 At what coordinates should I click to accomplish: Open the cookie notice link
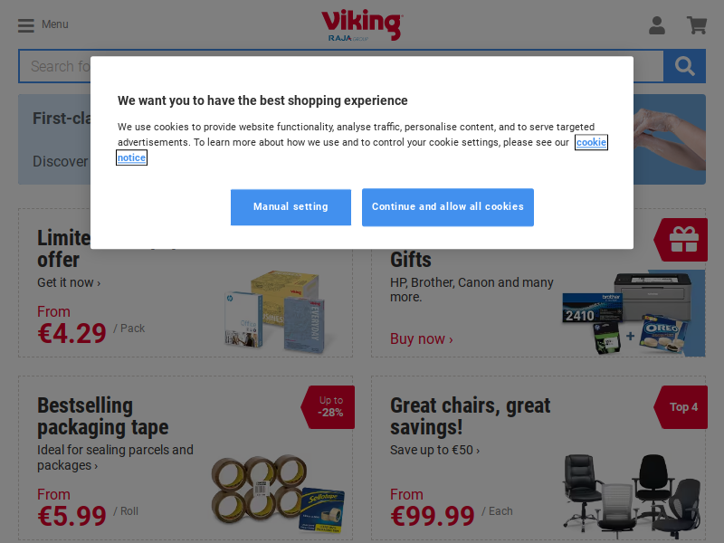pyautogui.click(x=591, y=142)
